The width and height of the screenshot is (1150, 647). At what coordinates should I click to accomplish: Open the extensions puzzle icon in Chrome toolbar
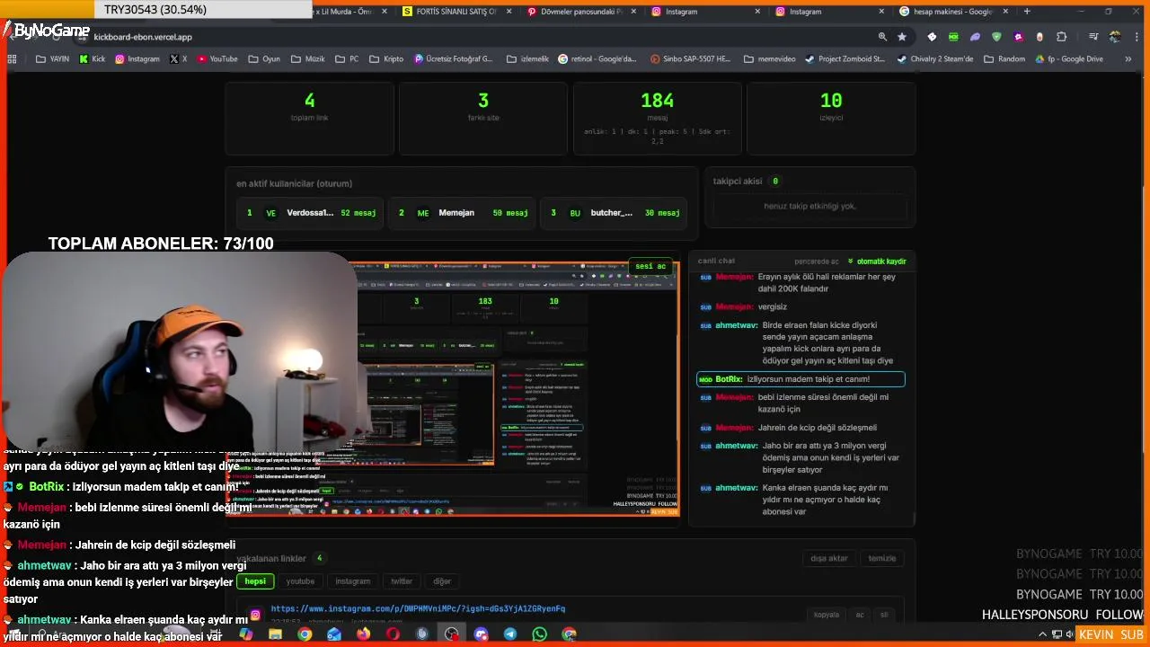click(x=1061, y=37)
